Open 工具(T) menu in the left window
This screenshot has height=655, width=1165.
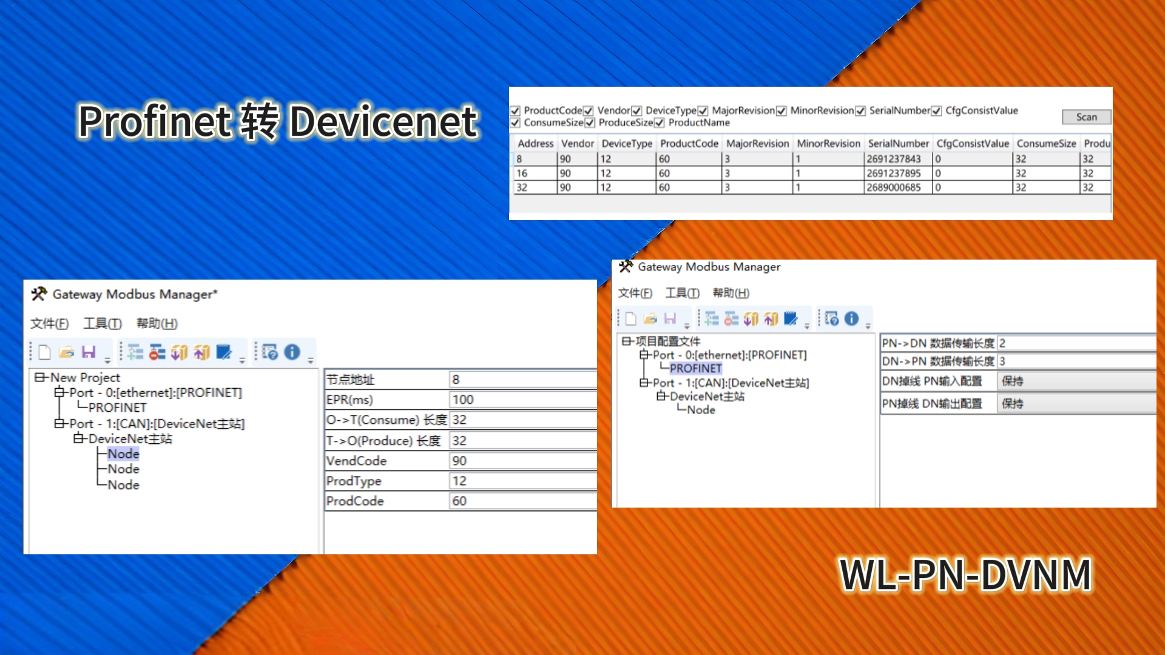[102, 323]
